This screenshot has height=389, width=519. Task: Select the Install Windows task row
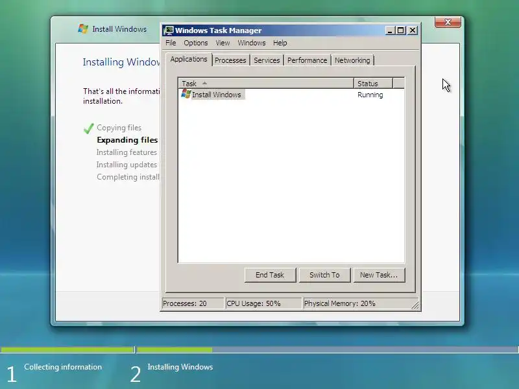(x=291, y=95)
